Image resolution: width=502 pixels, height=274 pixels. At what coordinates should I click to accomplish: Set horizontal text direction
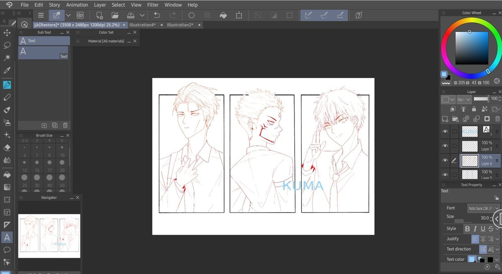(483, 249)
